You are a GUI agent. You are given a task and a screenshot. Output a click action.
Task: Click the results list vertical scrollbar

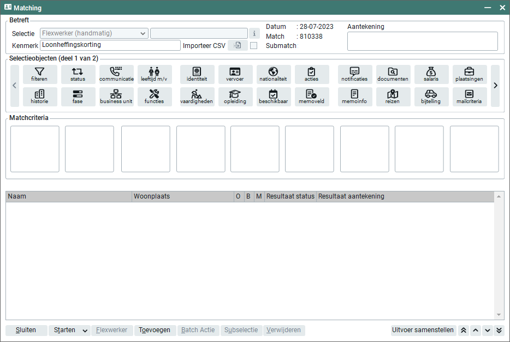click(498, 255)
